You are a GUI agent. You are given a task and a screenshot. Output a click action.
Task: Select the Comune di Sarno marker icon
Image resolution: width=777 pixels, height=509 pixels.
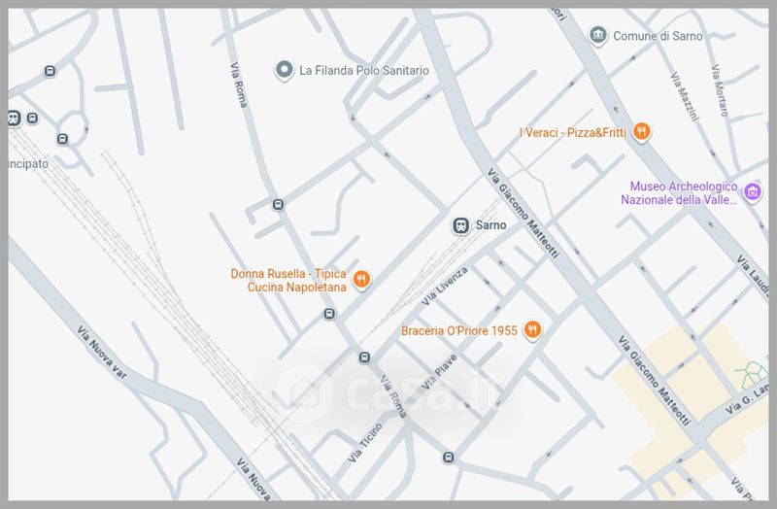point(599,36)
